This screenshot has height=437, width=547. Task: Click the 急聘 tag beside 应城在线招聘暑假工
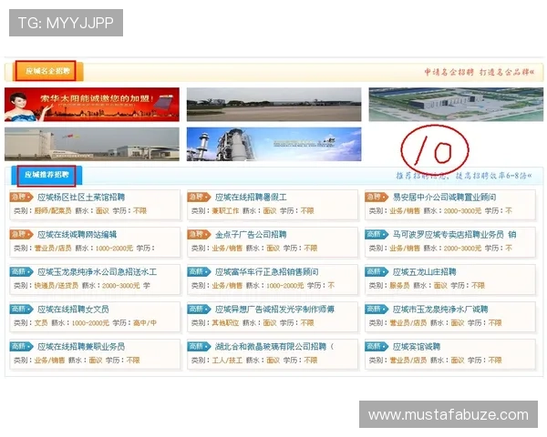199,197
